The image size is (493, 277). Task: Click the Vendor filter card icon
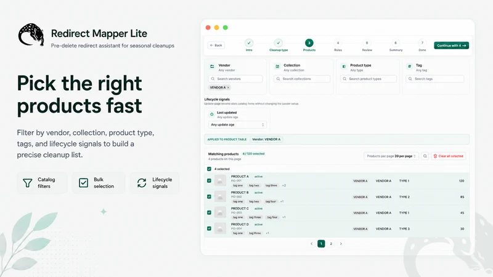click(x=212, y=66)
